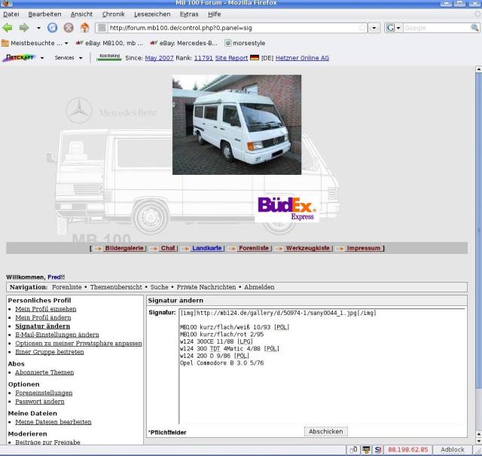Open the back/forward history dropdown arrow
The height and width of the screenshot is (456, 482).
point(38,28)
